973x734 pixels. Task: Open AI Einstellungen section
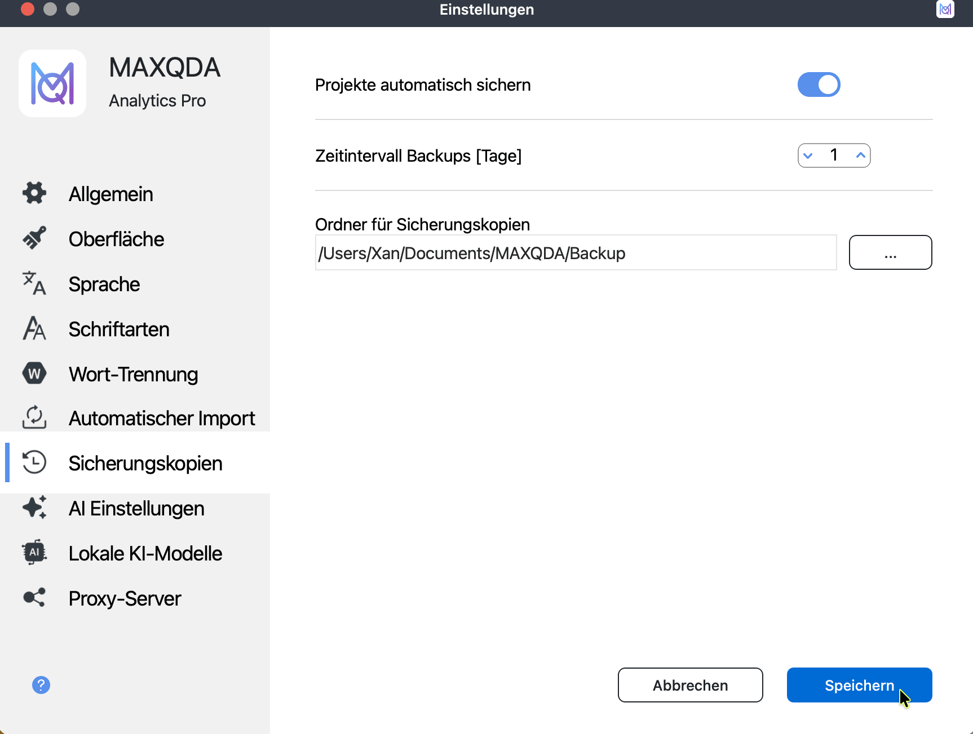tap(135, 508)
